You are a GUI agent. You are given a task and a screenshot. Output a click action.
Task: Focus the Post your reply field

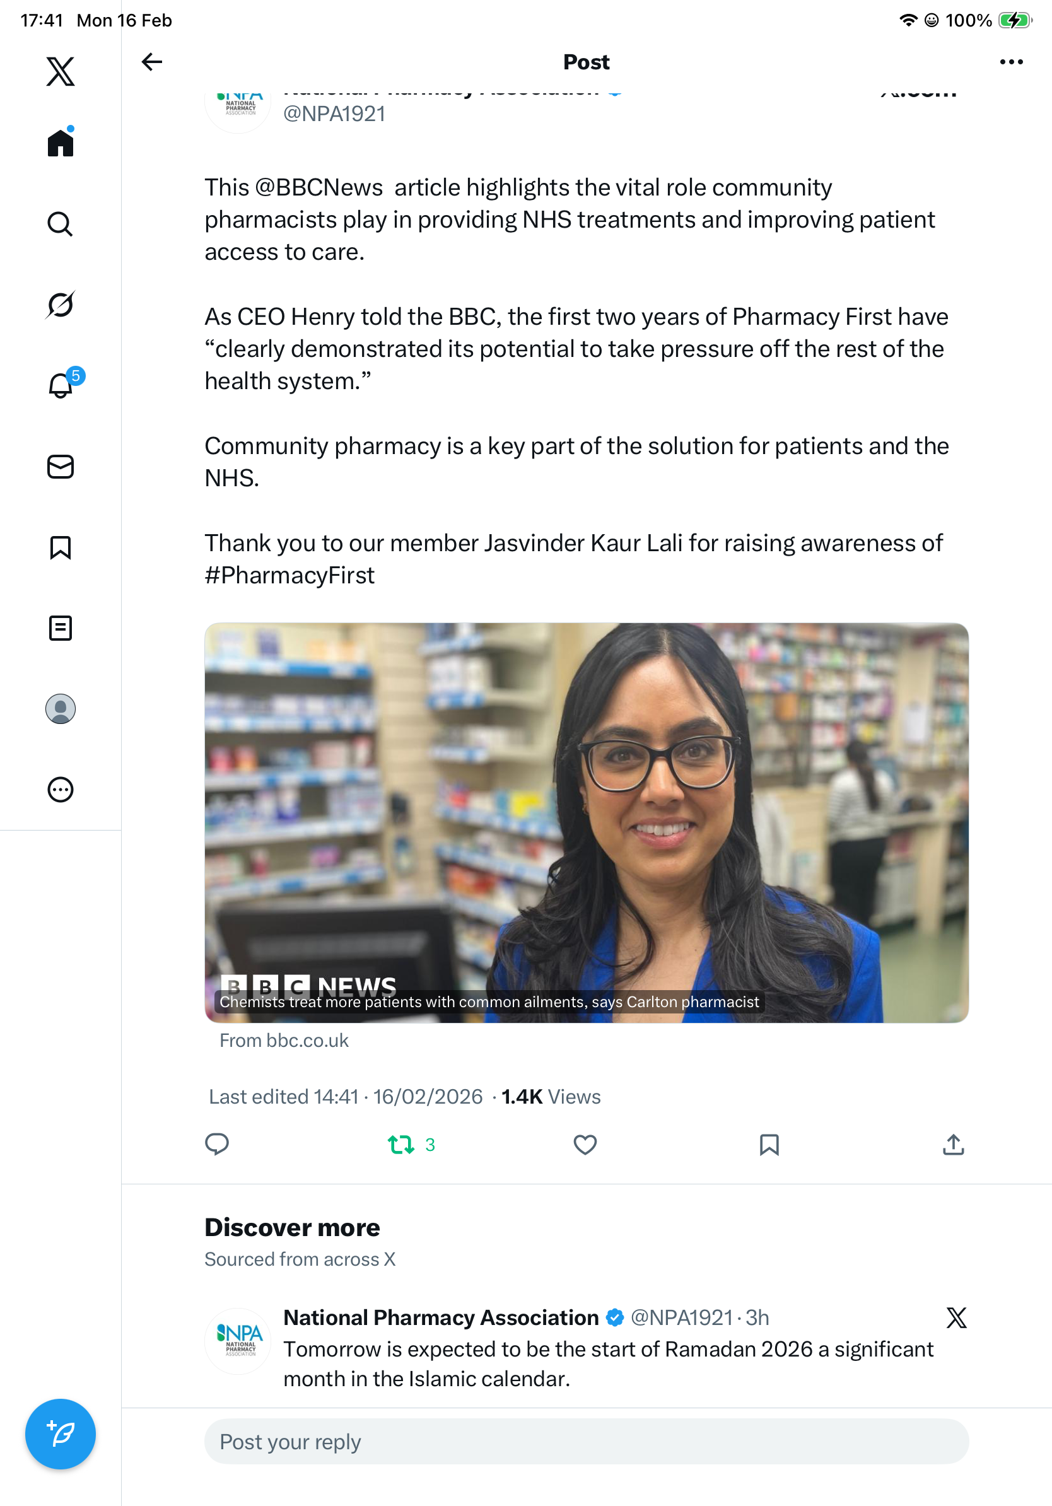pyautogui.click(x=587, y=1441)
